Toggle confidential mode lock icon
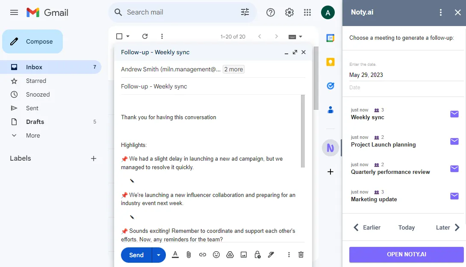The image size is (466, 267). point(257,255)
